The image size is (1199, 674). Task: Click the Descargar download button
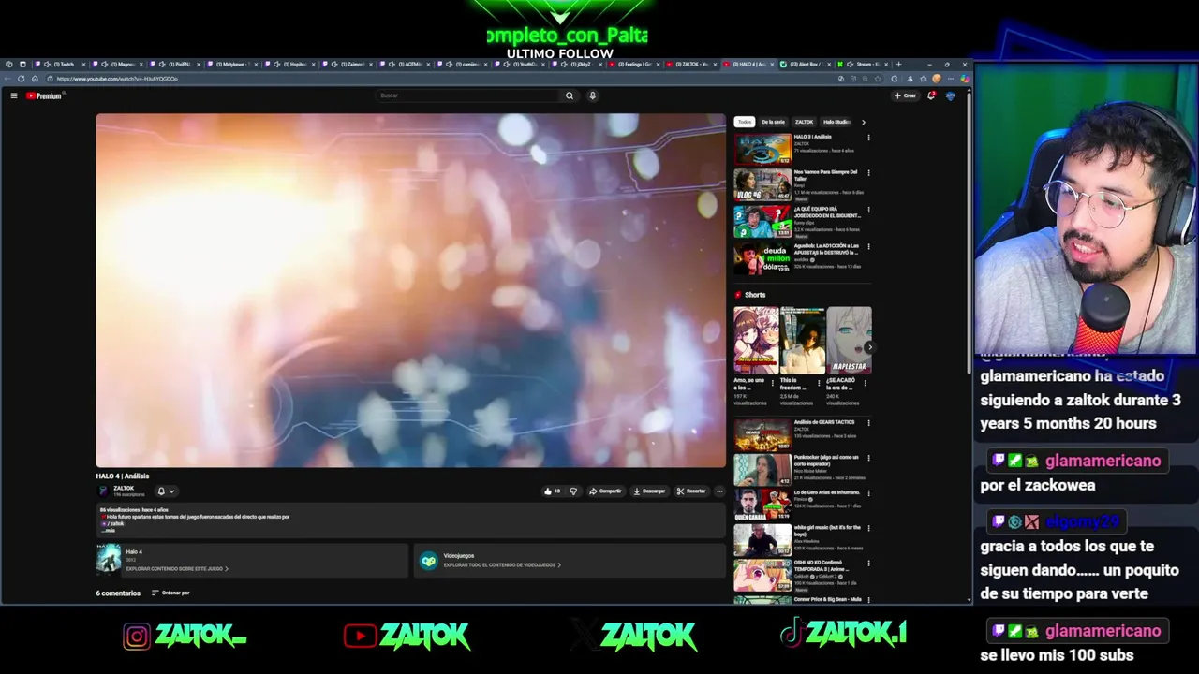(649, 491)
